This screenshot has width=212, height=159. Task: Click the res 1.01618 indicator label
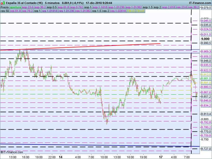click(50, 11)
